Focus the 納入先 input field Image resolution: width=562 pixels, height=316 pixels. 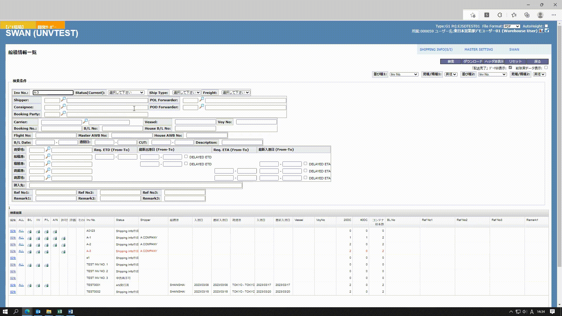(136, 185)
